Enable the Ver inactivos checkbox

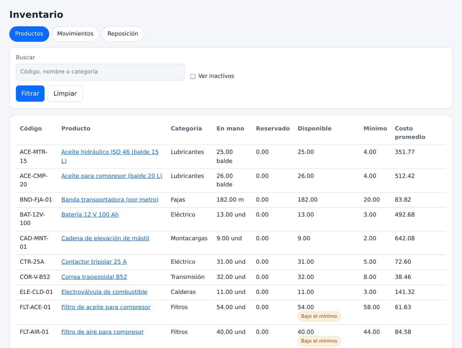point(193,77)
